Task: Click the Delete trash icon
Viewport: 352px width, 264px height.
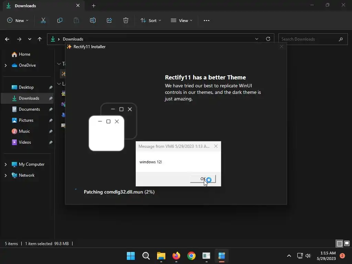Action: [126, 20]
